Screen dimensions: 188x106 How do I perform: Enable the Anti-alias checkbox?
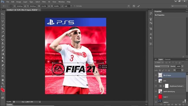pyautogui.click(x=75, y=6)
